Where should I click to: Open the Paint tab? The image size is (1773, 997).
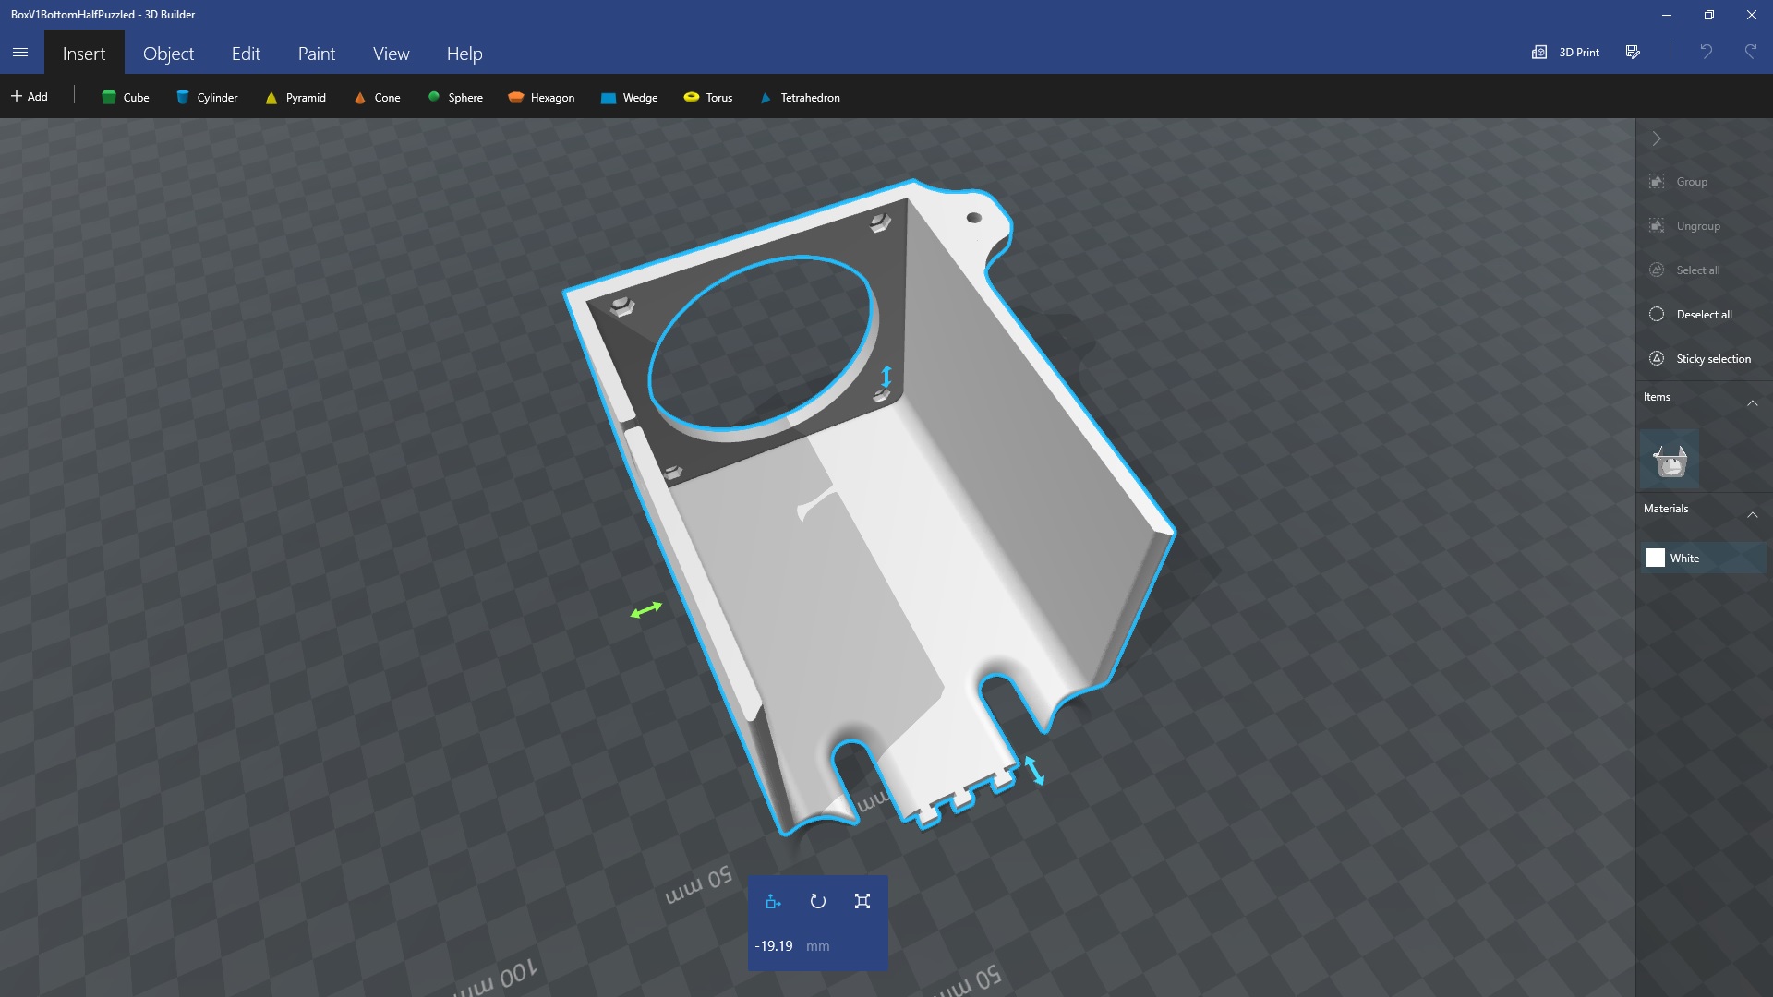pyautogui.click(x=317, y=54)
